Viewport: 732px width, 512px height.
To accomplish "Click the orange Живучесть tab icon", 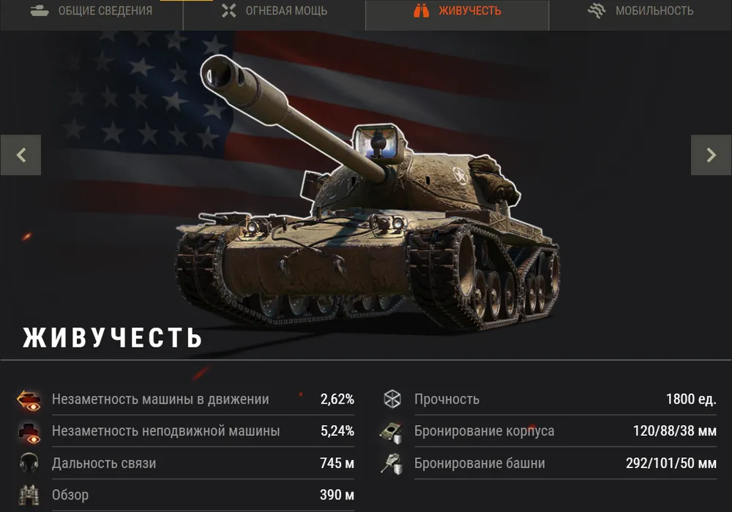I will [x=421, y=11].
